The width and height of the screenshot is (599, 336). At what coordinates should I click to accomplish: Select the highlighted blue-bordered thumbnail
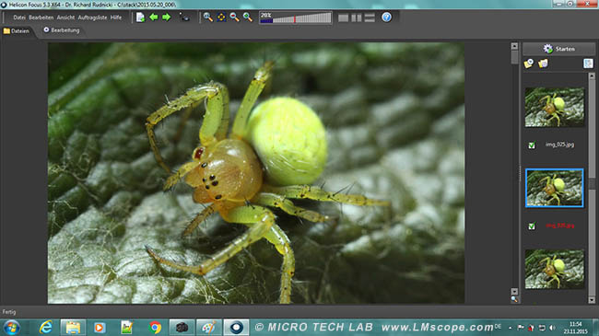coord(554,188)
